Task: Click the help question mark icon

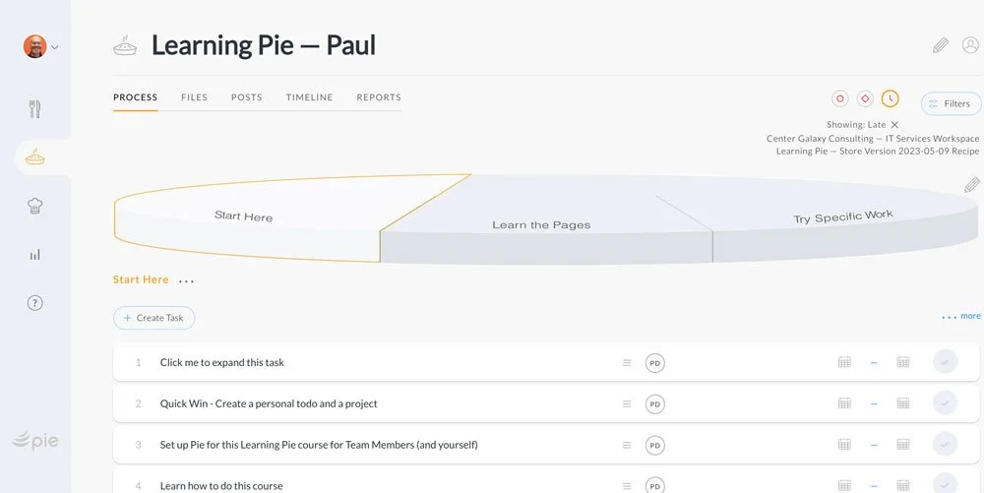Action: 35,303
